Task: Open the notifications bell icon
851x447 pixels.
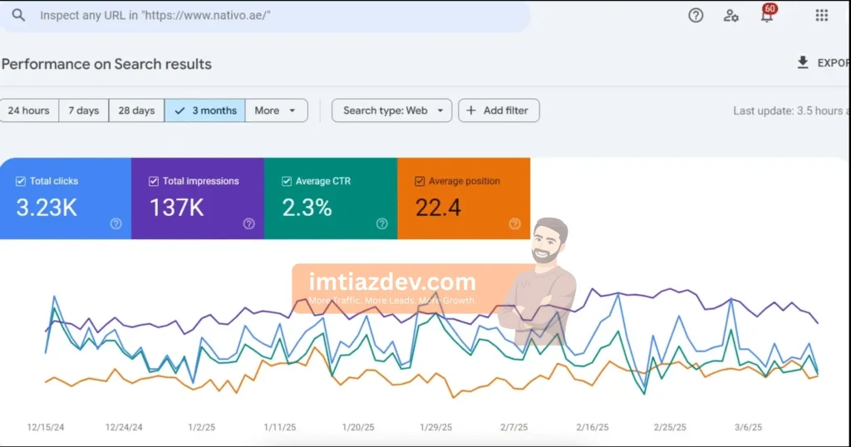Action: point(766,16)
